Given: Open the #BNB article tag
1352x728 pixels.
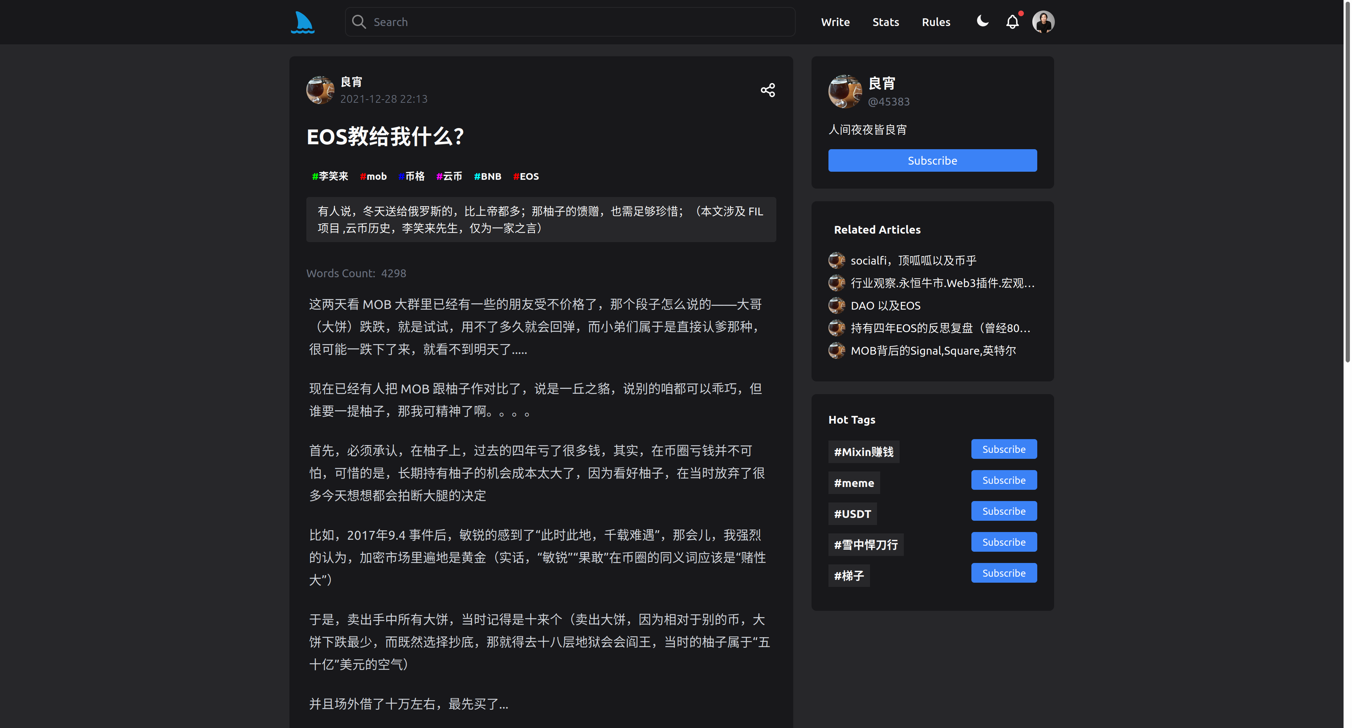Looking at the screenshot, I should click(x=488, y=176).
